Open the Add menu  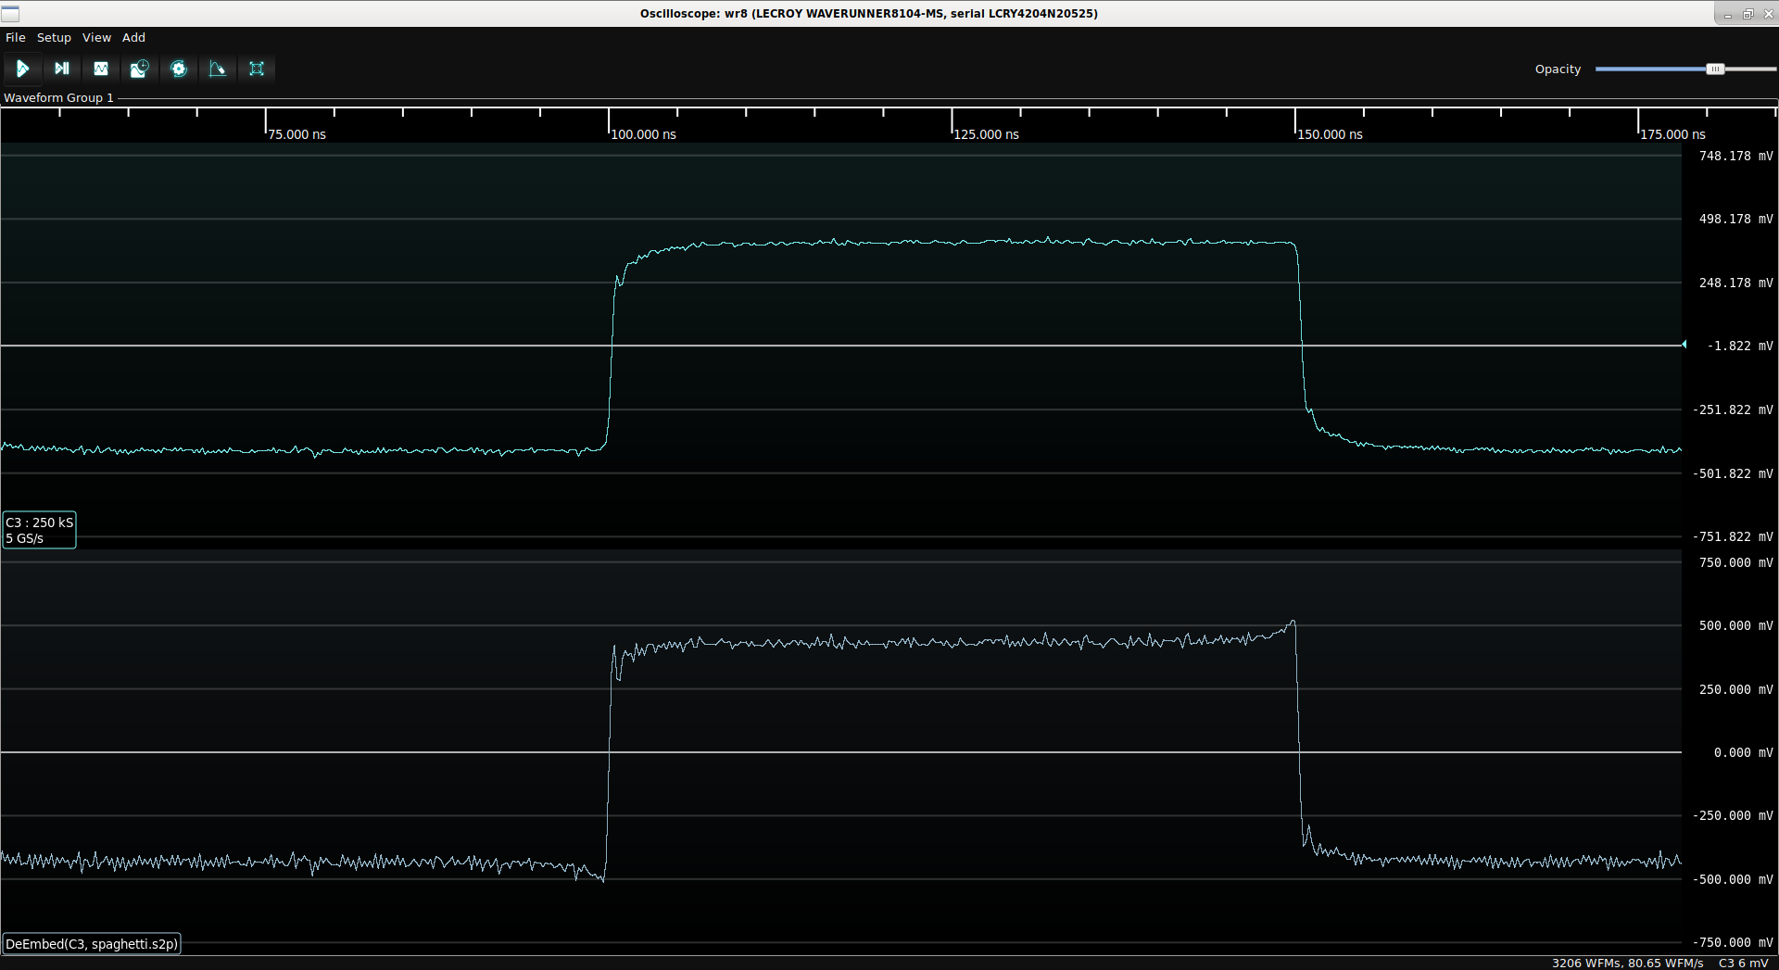133,38
